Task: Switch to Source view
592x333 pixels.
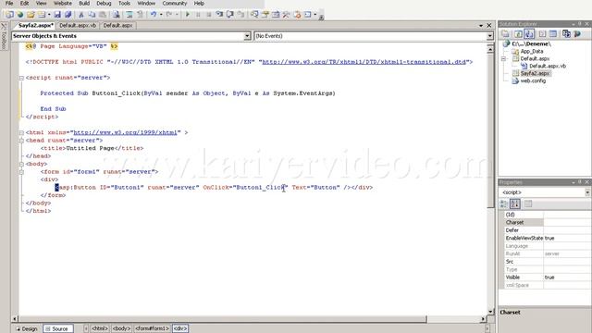Action: coord(57,329)
